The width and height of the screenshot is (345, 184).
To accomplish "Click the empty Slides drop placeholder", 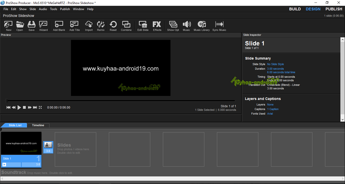I will pos(76,149).
